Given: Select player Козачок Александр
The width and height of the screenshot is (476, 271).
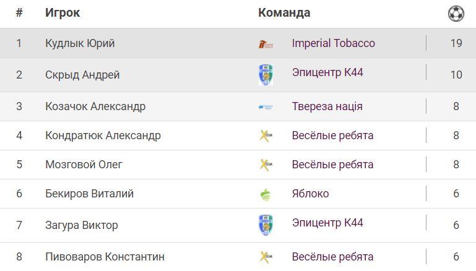Looking at the screenshot, I should point(95,106).
